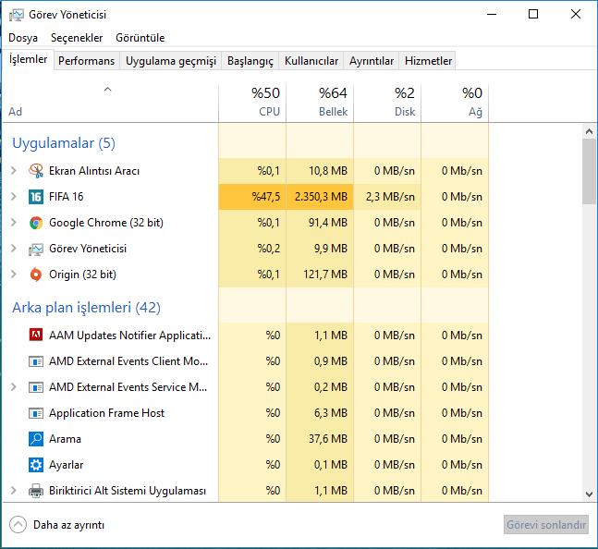Select AMD External Events Client Mo... name

tap(128, 361)
